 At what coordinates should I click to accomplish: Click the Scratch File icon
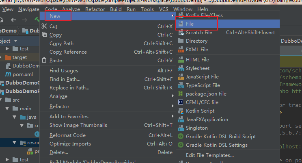[181, 33]
